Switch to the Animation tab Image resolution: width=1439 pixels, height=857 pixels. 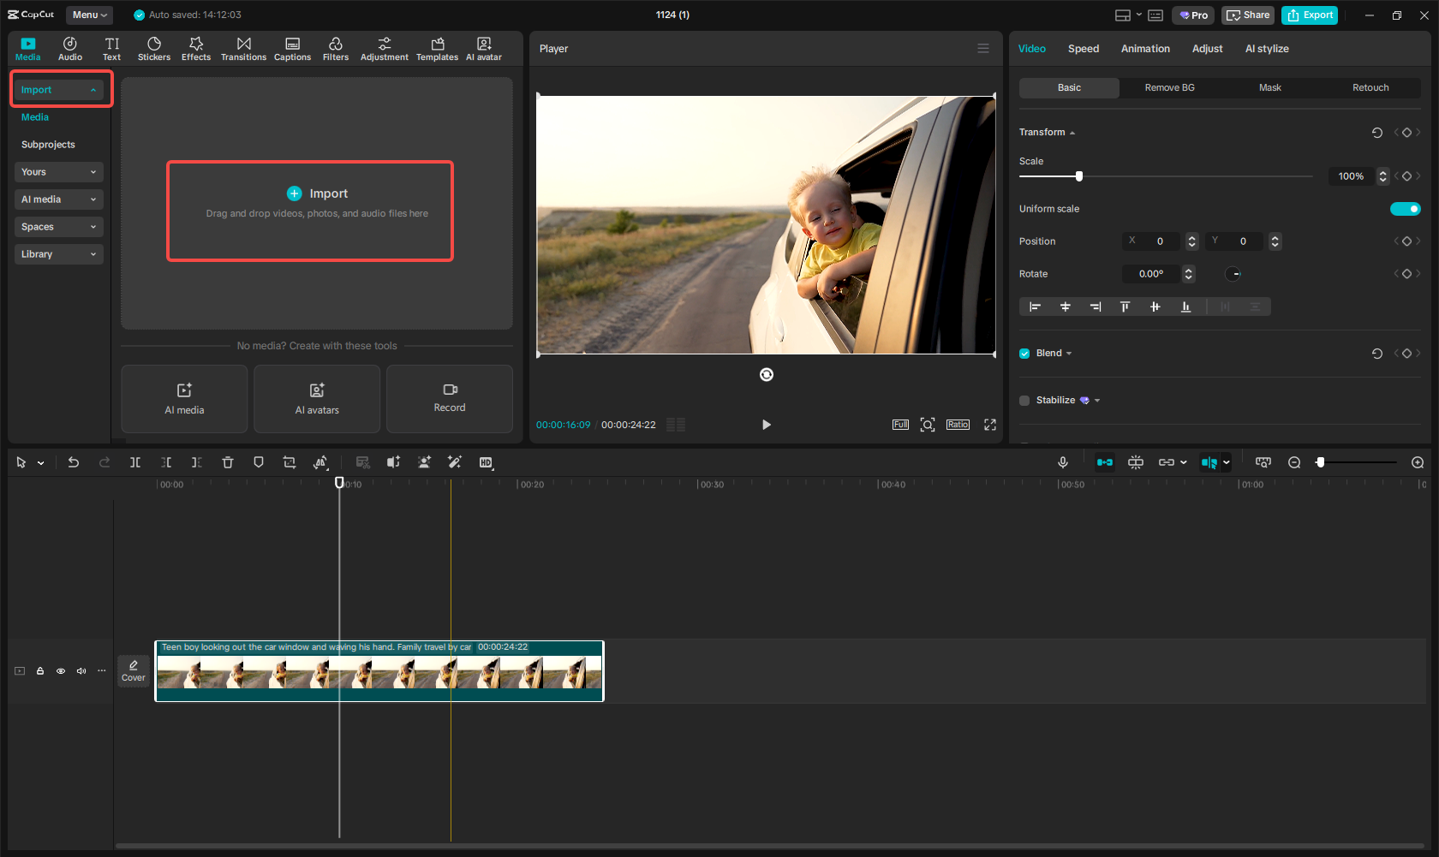pyautogui.click(x=1145, y=49)
